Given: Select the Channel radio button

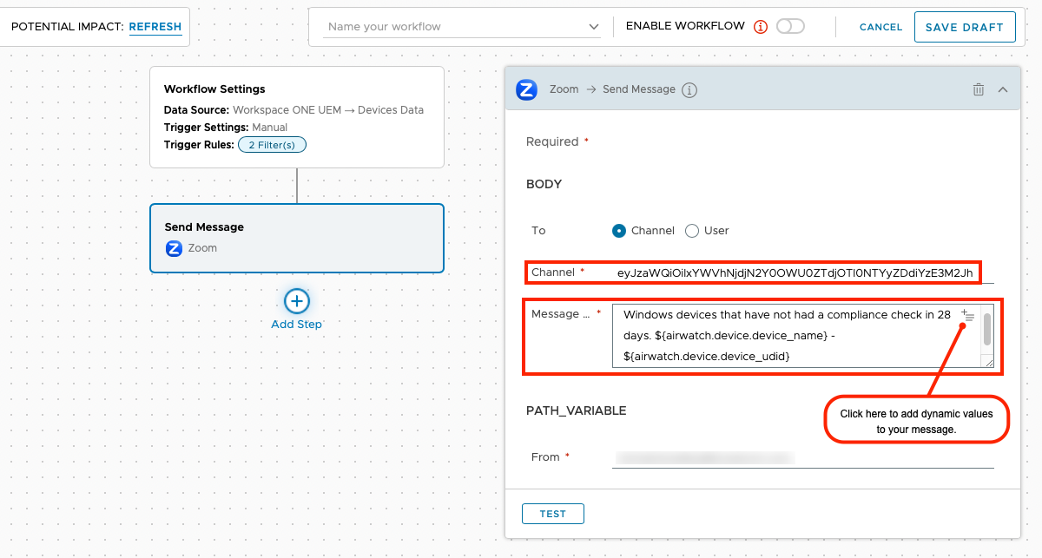Looking at the screenshot, I should click(619, 231).
